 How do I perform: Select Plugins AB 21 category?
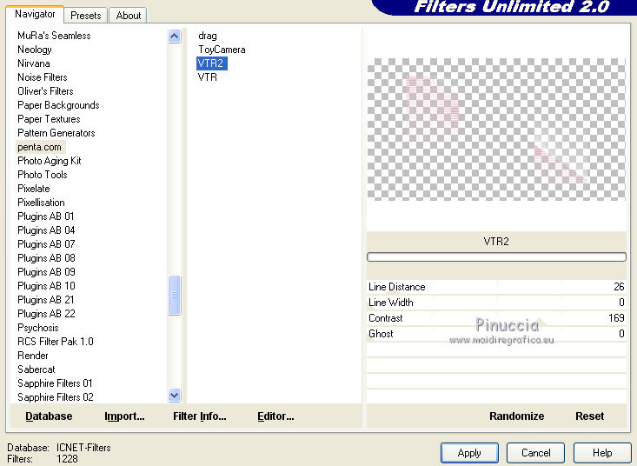coord(46,300)
